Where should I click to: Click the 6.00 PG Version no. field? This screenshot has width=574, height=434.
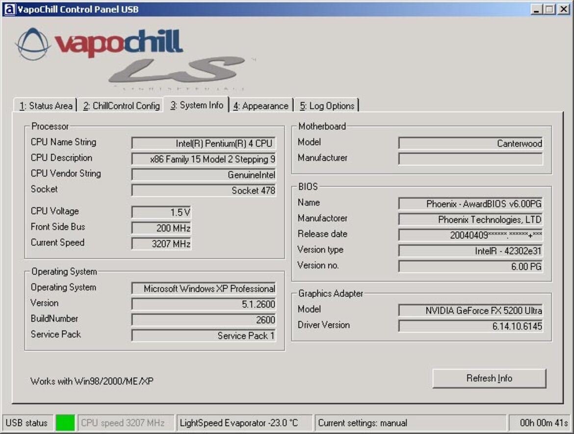point(470,266)
